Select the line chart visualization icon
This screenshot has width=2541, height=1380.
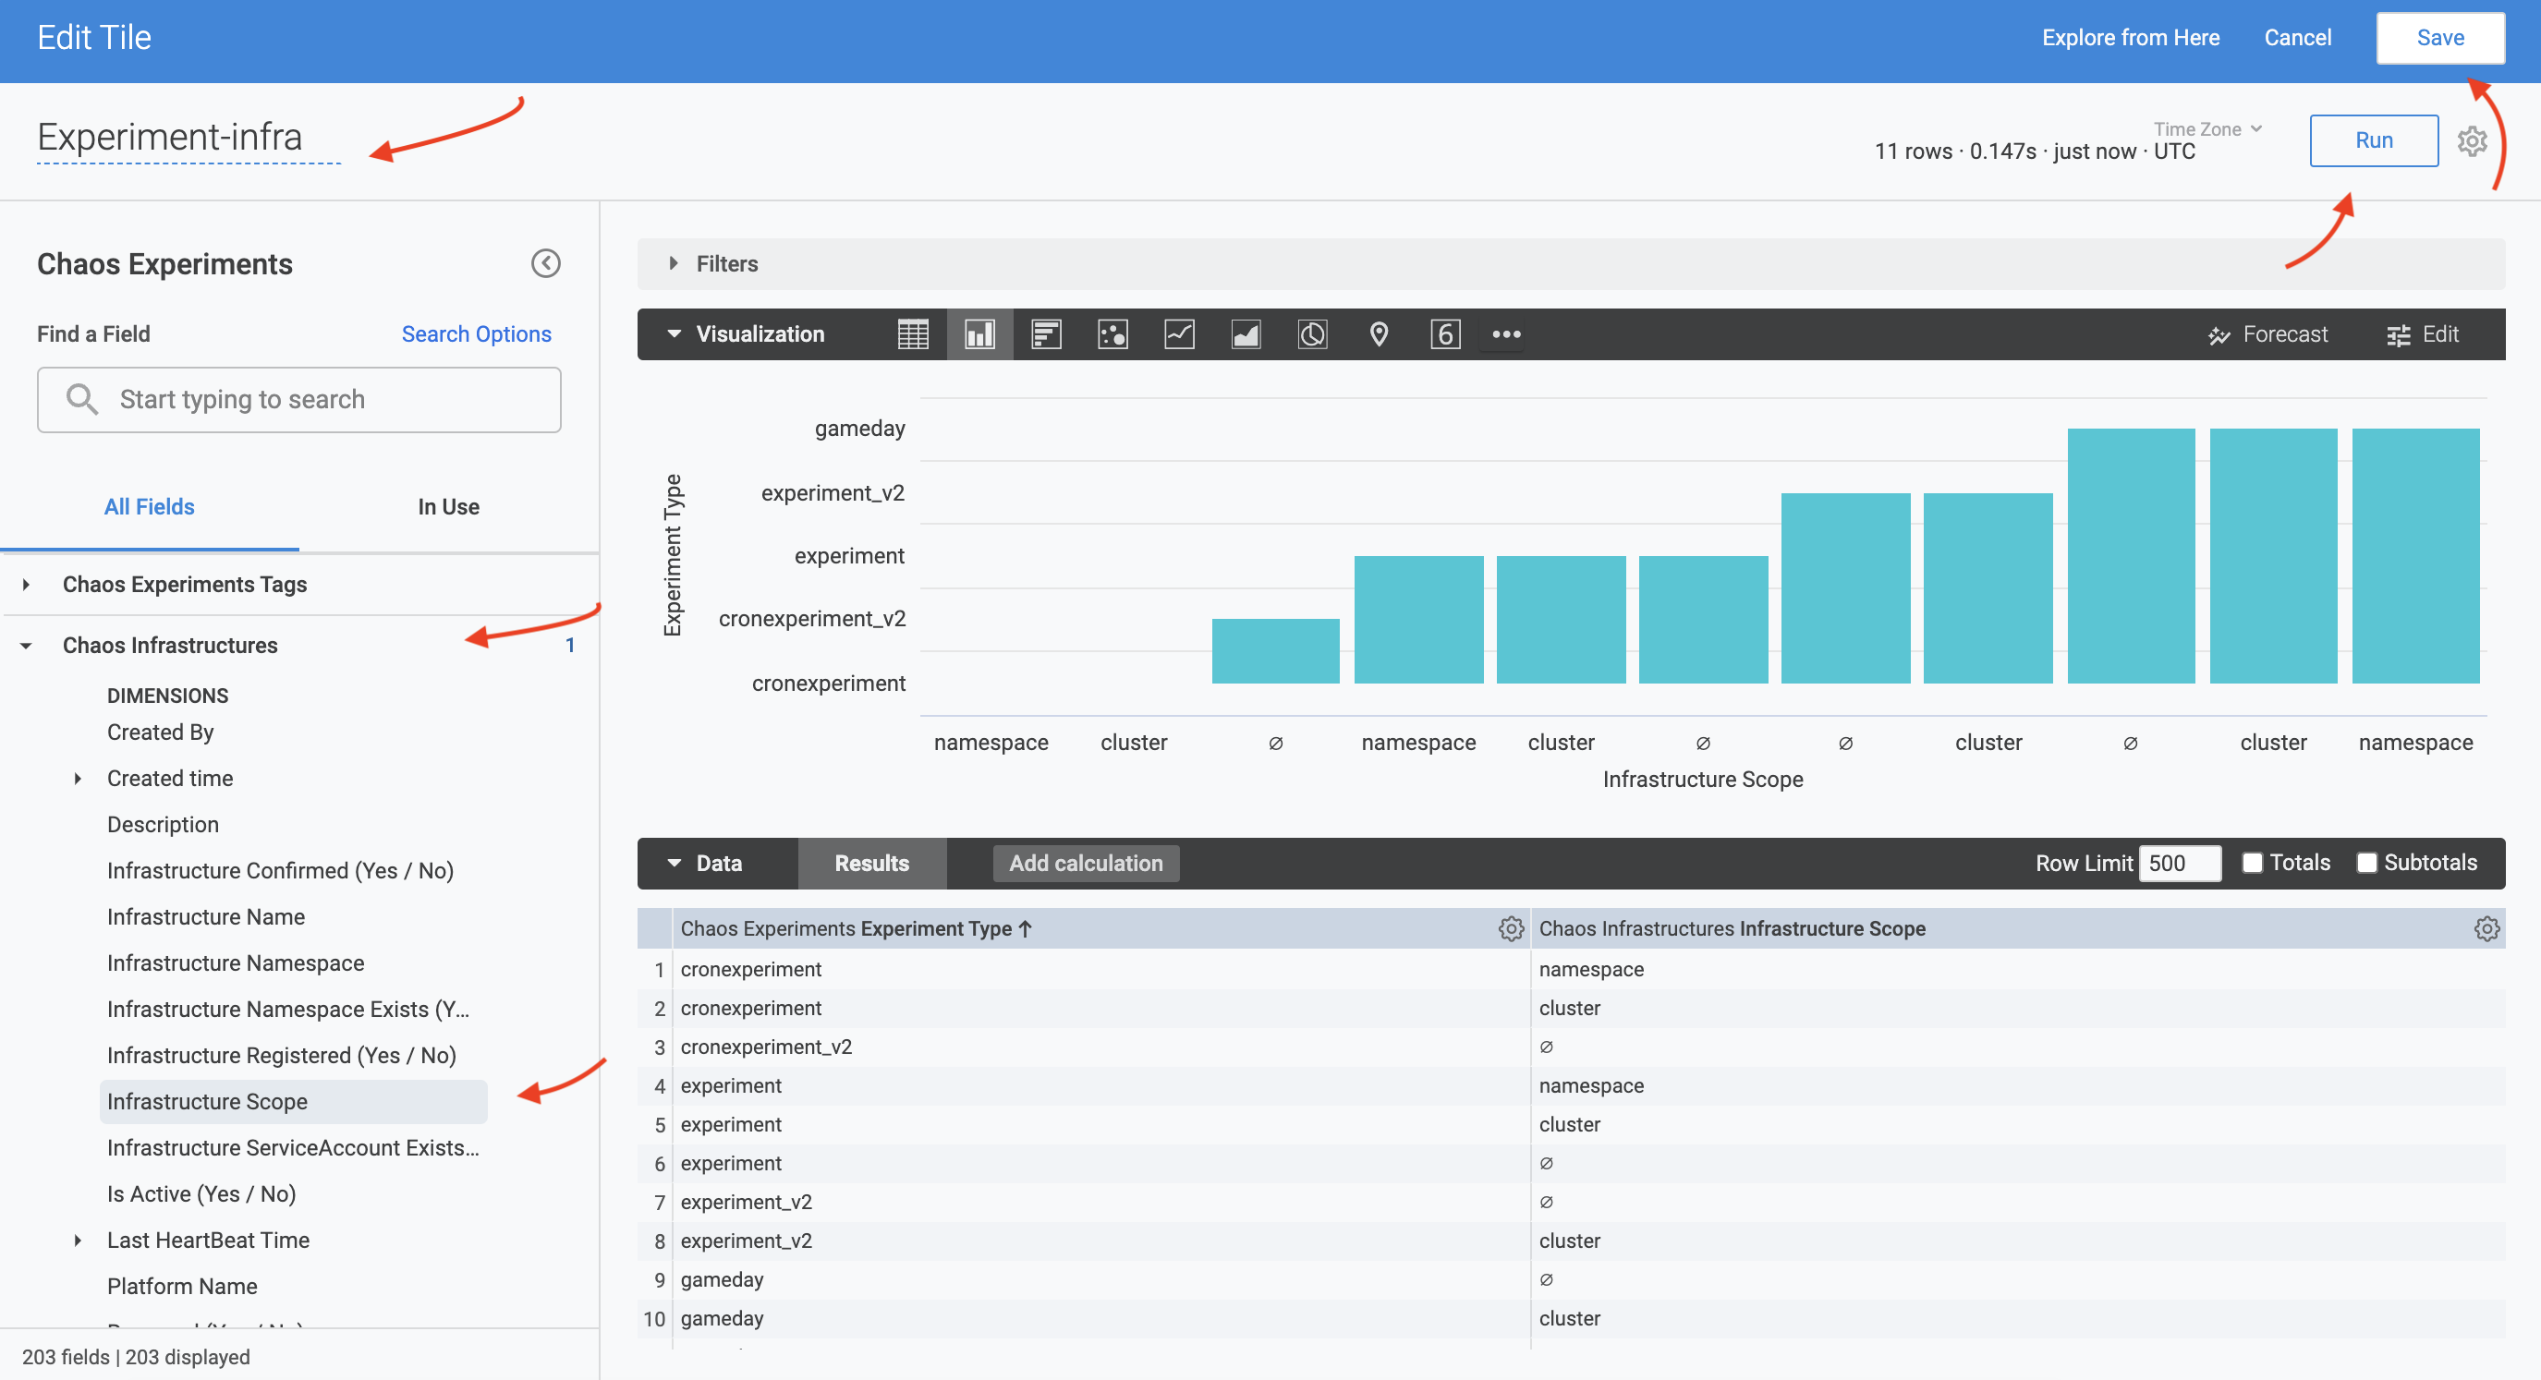[x=1179, y=334]
